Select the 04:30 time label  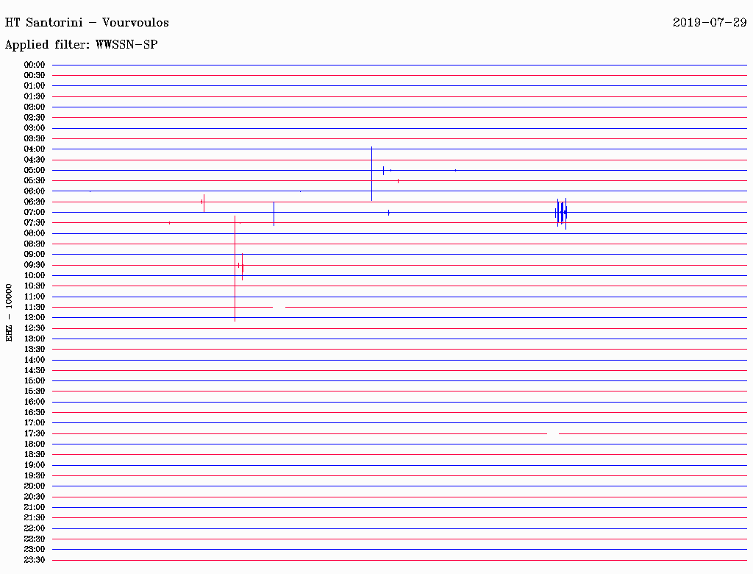pos(35,160)
